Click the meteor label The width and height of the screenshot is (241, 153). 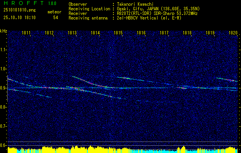(x=54, y=12)
